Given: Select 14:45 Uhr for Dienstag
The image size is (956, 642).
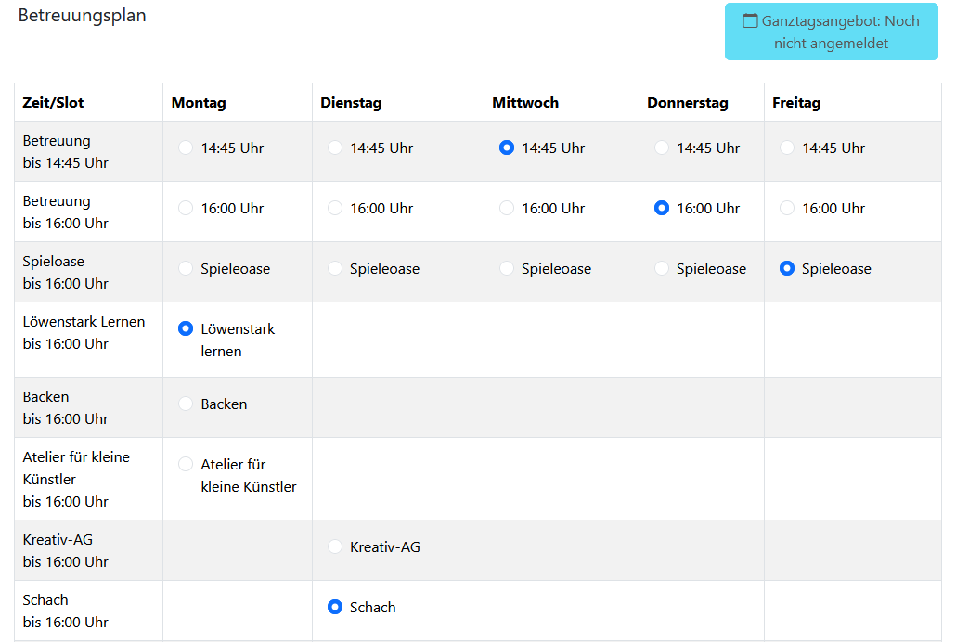Looking at the screenshot, I should tap(335, 148).
